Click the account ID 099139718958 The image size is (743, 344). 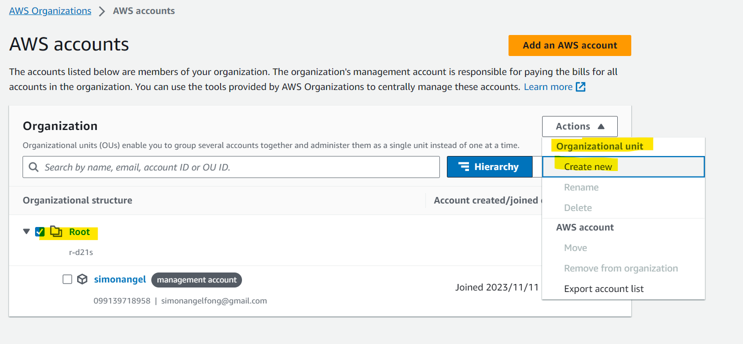tap(122, 301)
